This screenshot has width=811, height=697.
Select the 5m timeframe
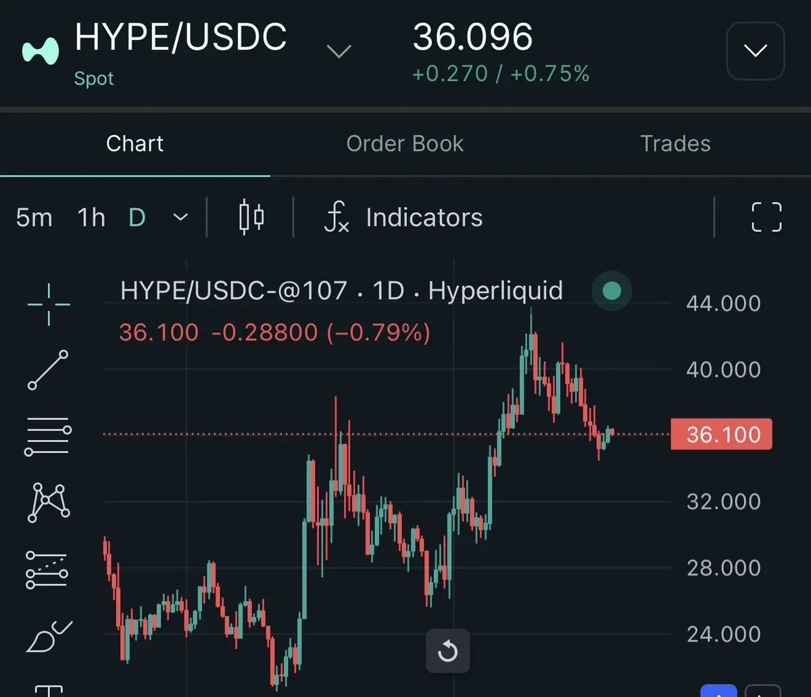click(x=34, y=218)
